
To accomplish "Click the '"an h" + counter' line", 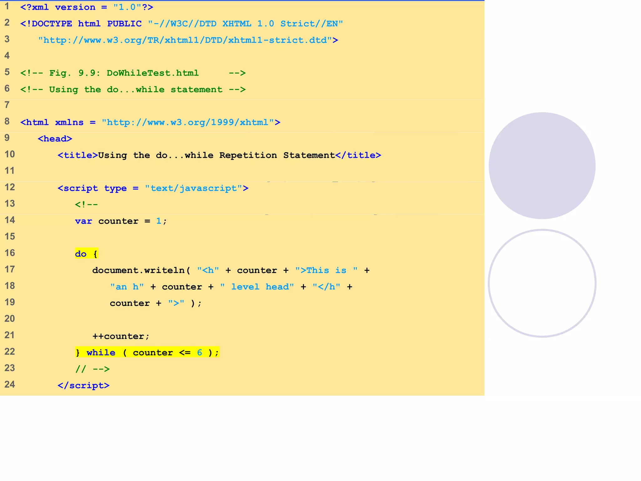I will (x=231, y=287).
